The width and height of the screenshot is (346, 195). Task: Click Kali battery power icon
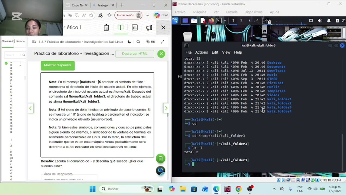click(x=337, y=21)
